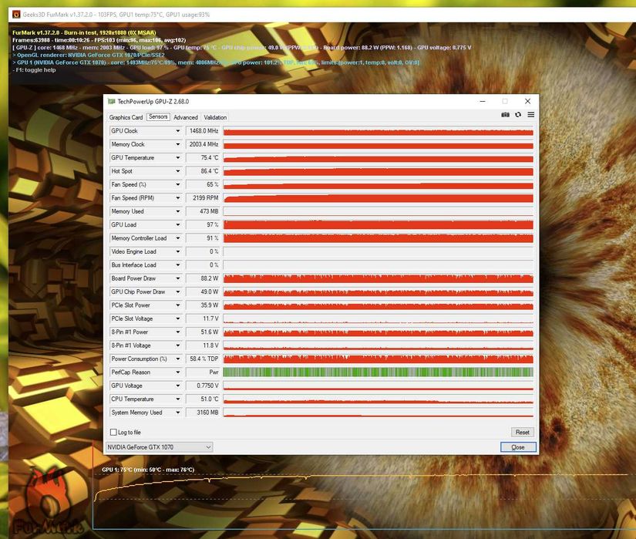Screen dimensions: 636x539
Task: Expand the PerfCap Reason dropdown
Action: (x=177, y=372)
